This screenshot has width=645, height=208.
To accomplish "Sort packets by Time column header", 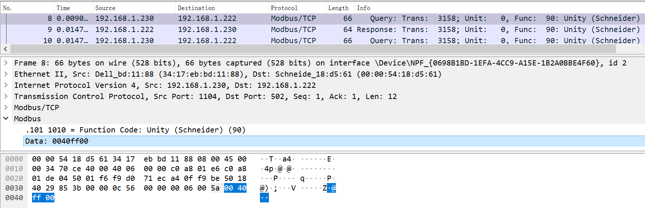I will pos(73,8).
